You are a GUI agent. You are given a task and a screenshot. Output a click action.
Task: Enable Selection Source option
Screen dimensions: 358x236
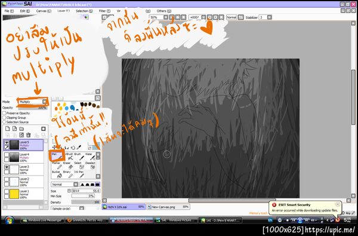(4, 122)
